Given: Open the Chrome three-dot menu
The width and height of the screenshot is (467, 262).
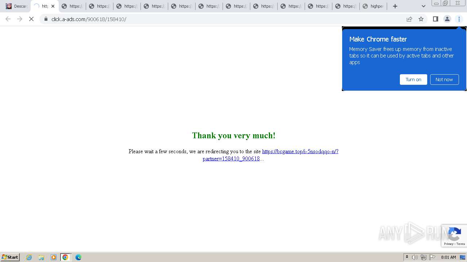Looking at the screenshot, I should click(459, 19).
